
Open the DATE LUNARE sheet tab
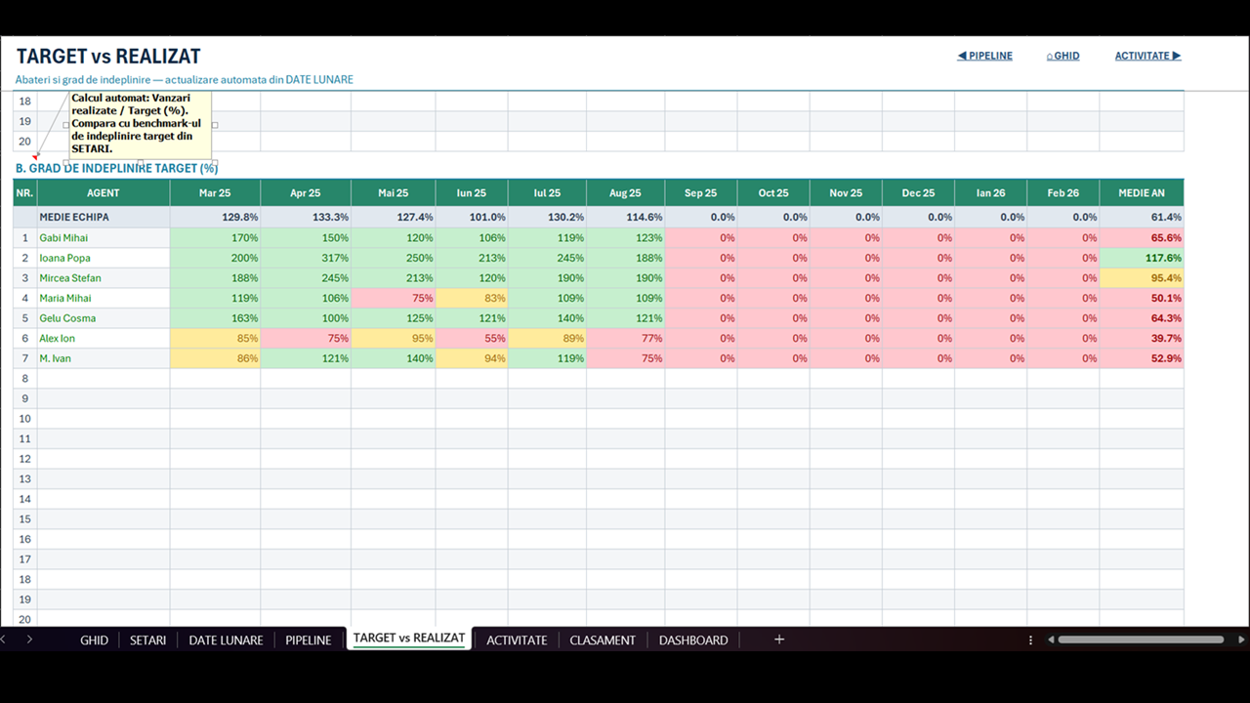(226, 640)
